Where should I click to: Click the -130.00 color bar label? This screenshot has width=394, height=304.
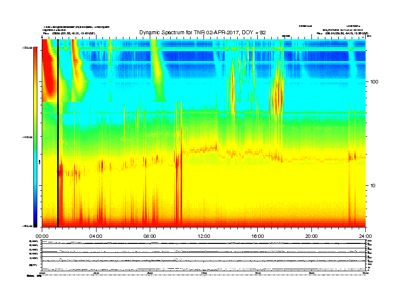point(28,48)
